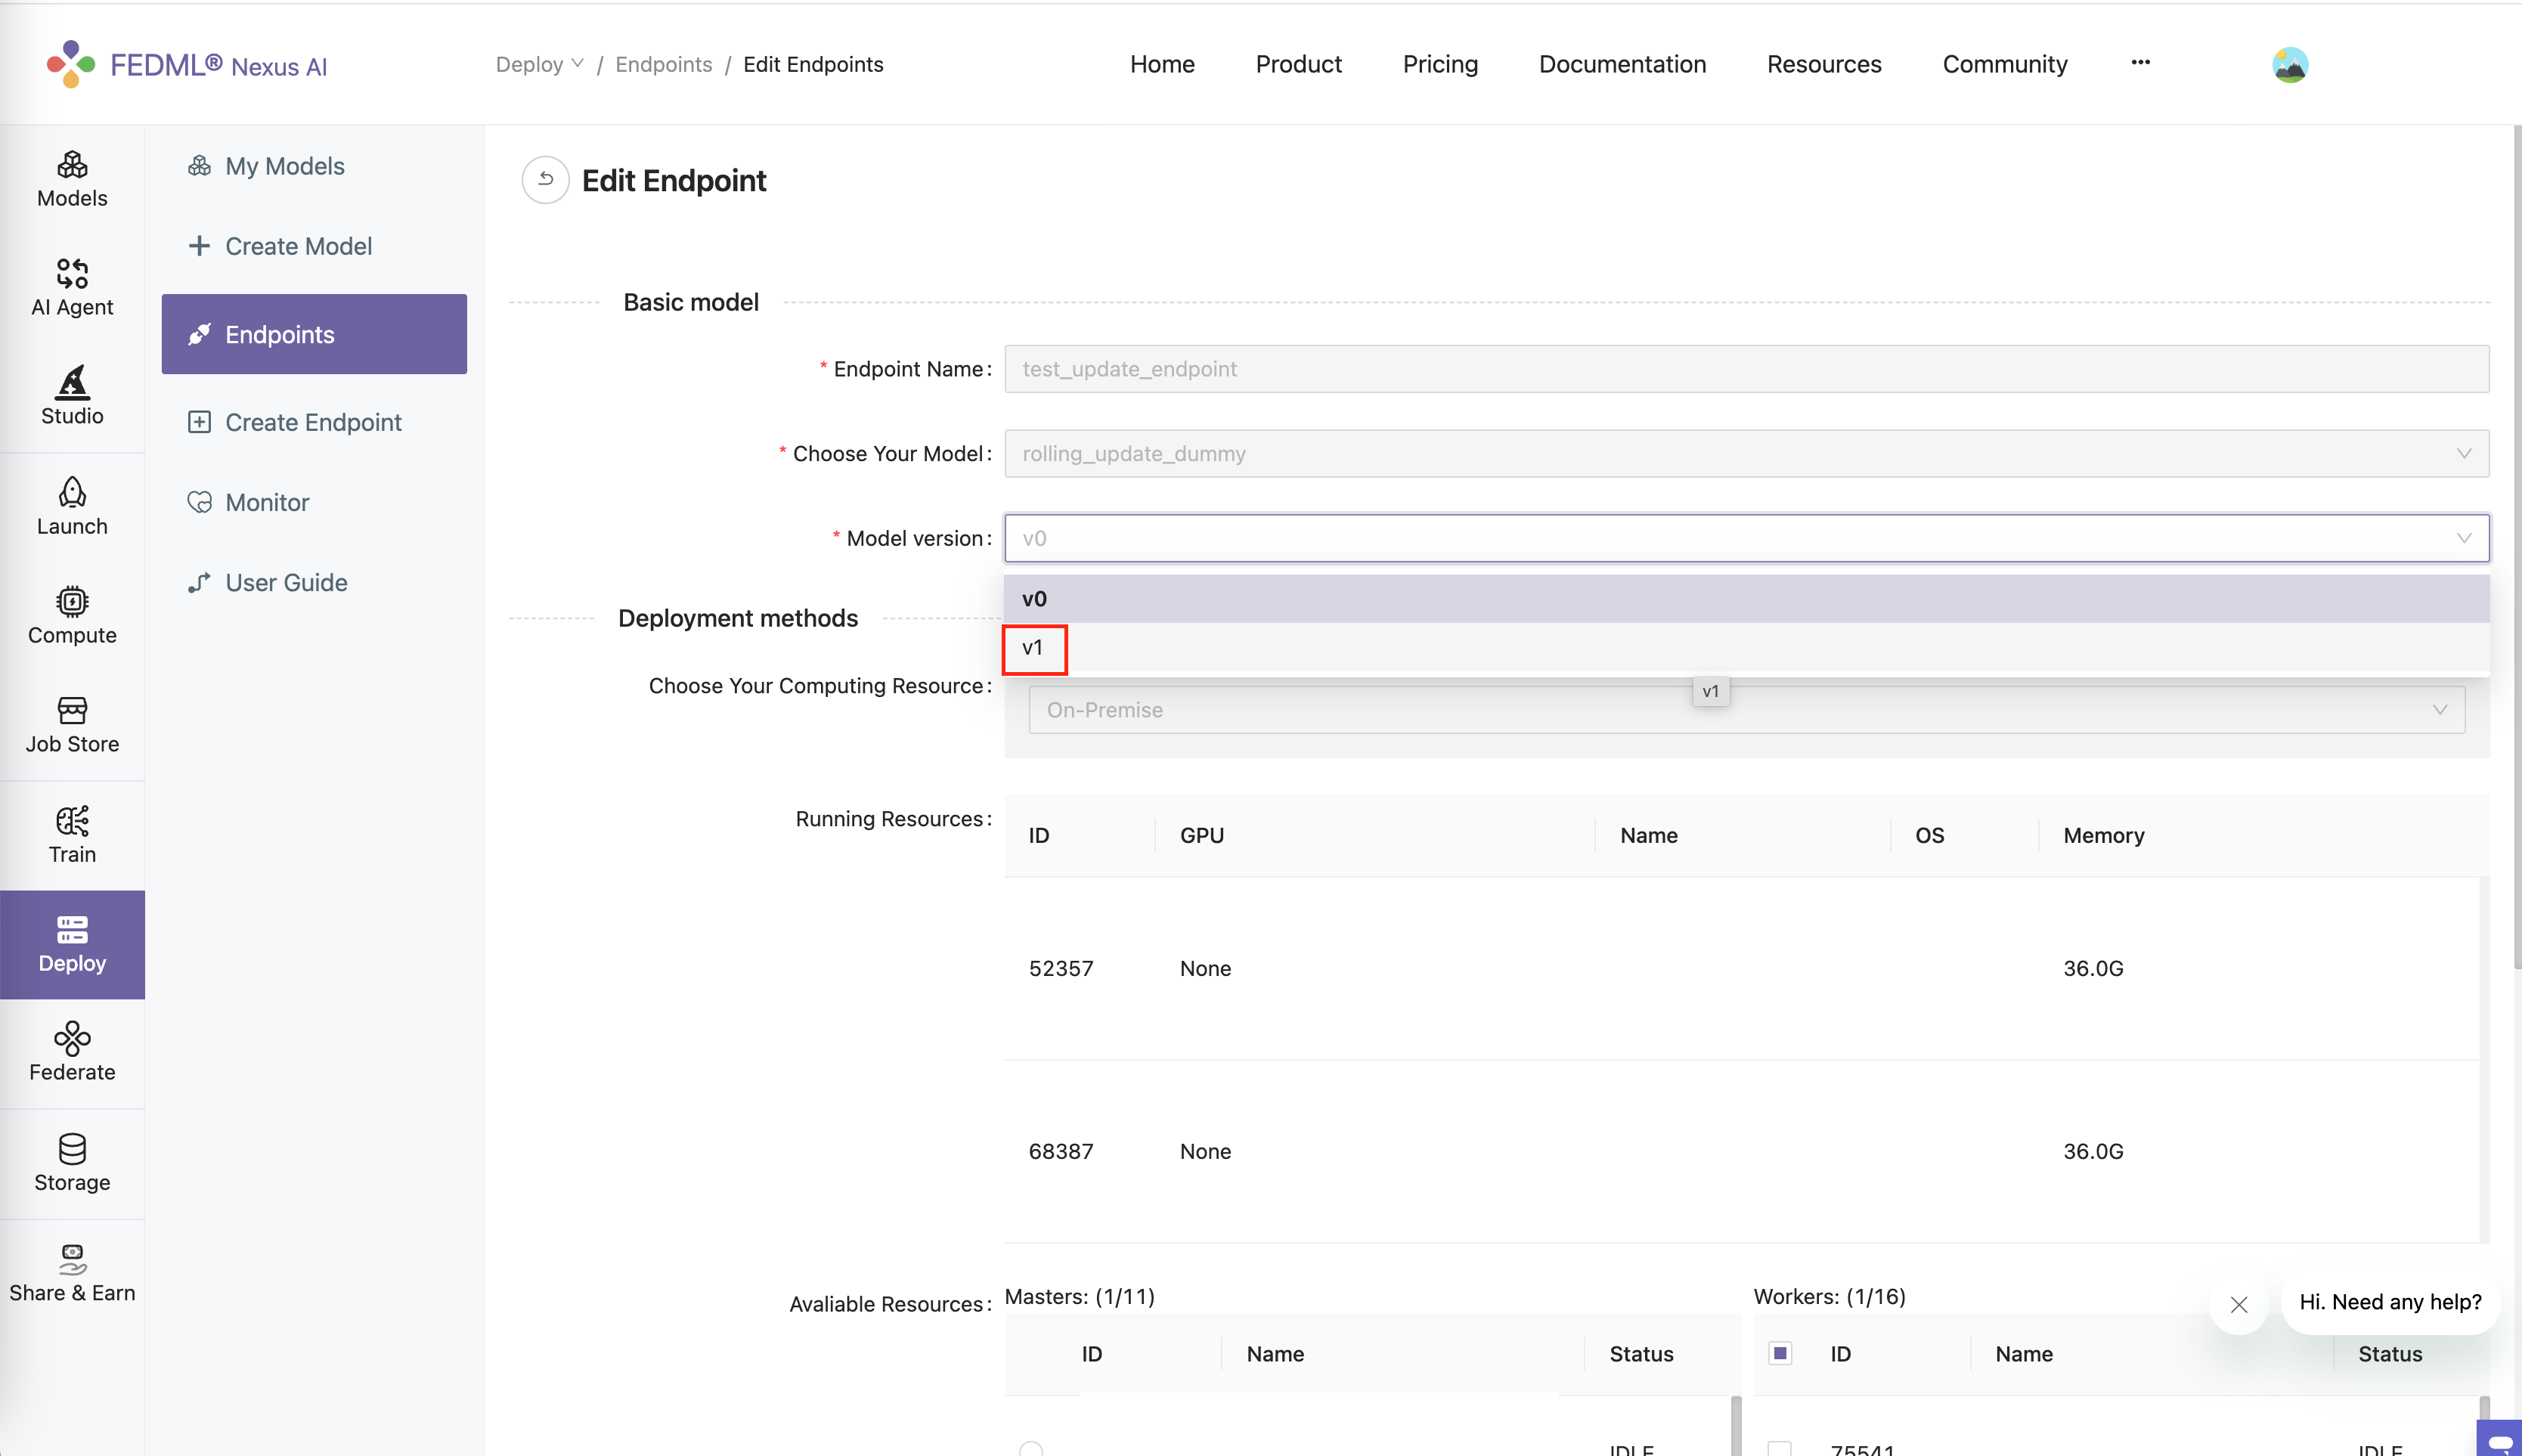Open the Product navigation link
Viewport: 2522px width, 1456px height.
pyautogui.click(x=1298, y=64)
